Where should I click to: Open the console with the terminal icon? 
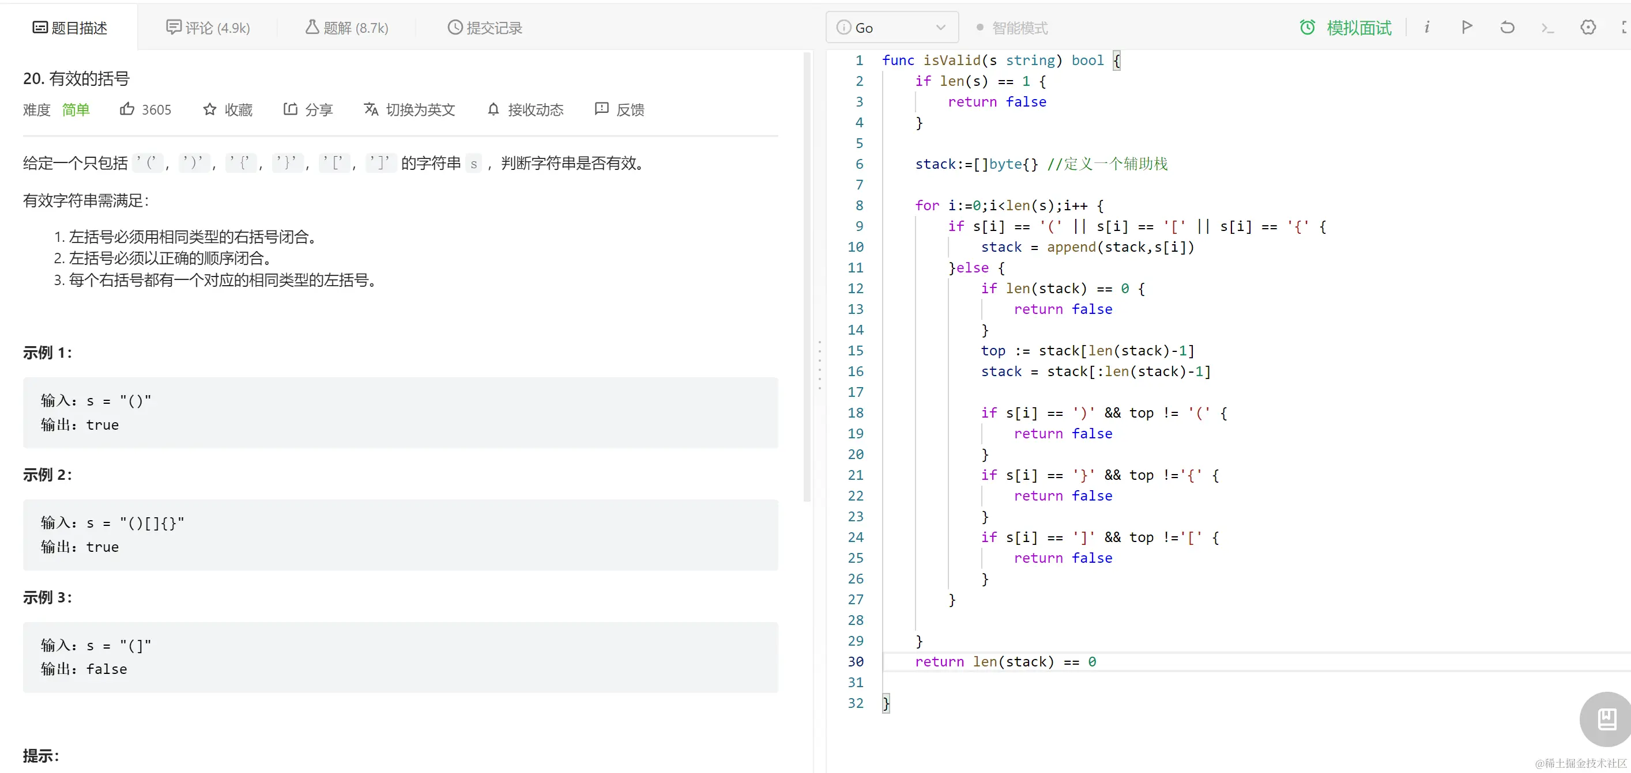(x=1547, y=27)
